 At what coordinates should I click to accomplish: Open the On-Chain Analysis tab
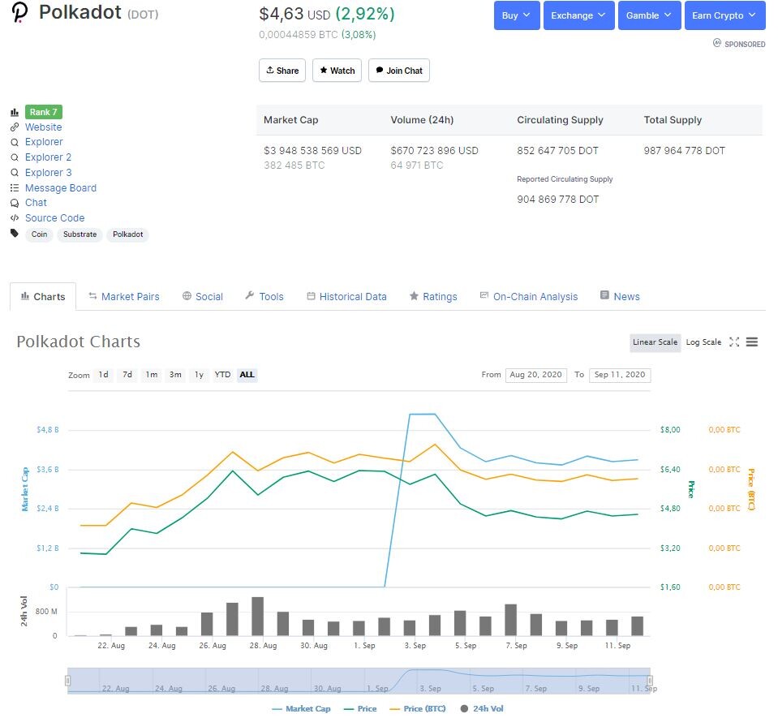click(x=529, y=297)
